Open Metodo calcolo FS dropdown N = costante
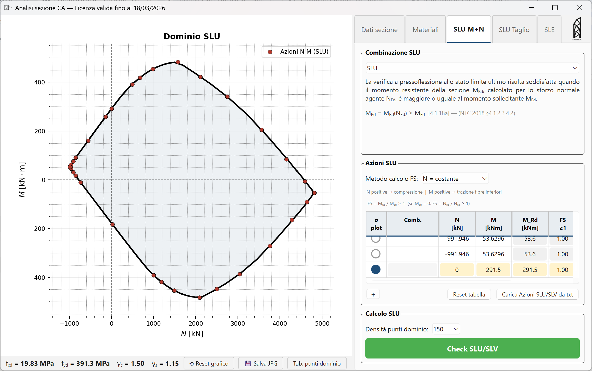Viewport: 592px width, 371px height. [x=455, y=178]
